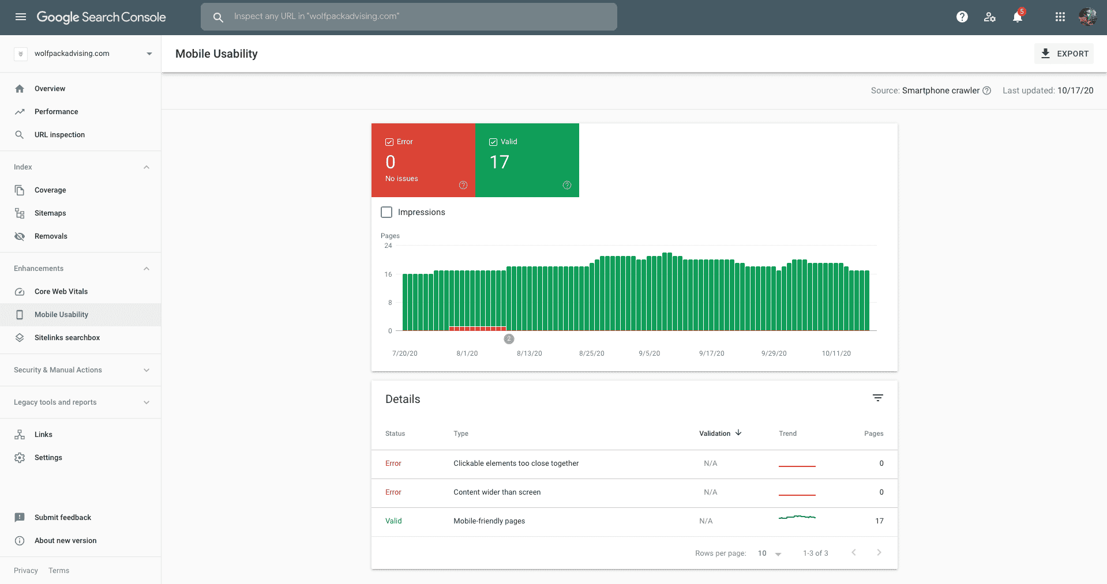Expand Security & Manual Actions section

pos(147,370)
